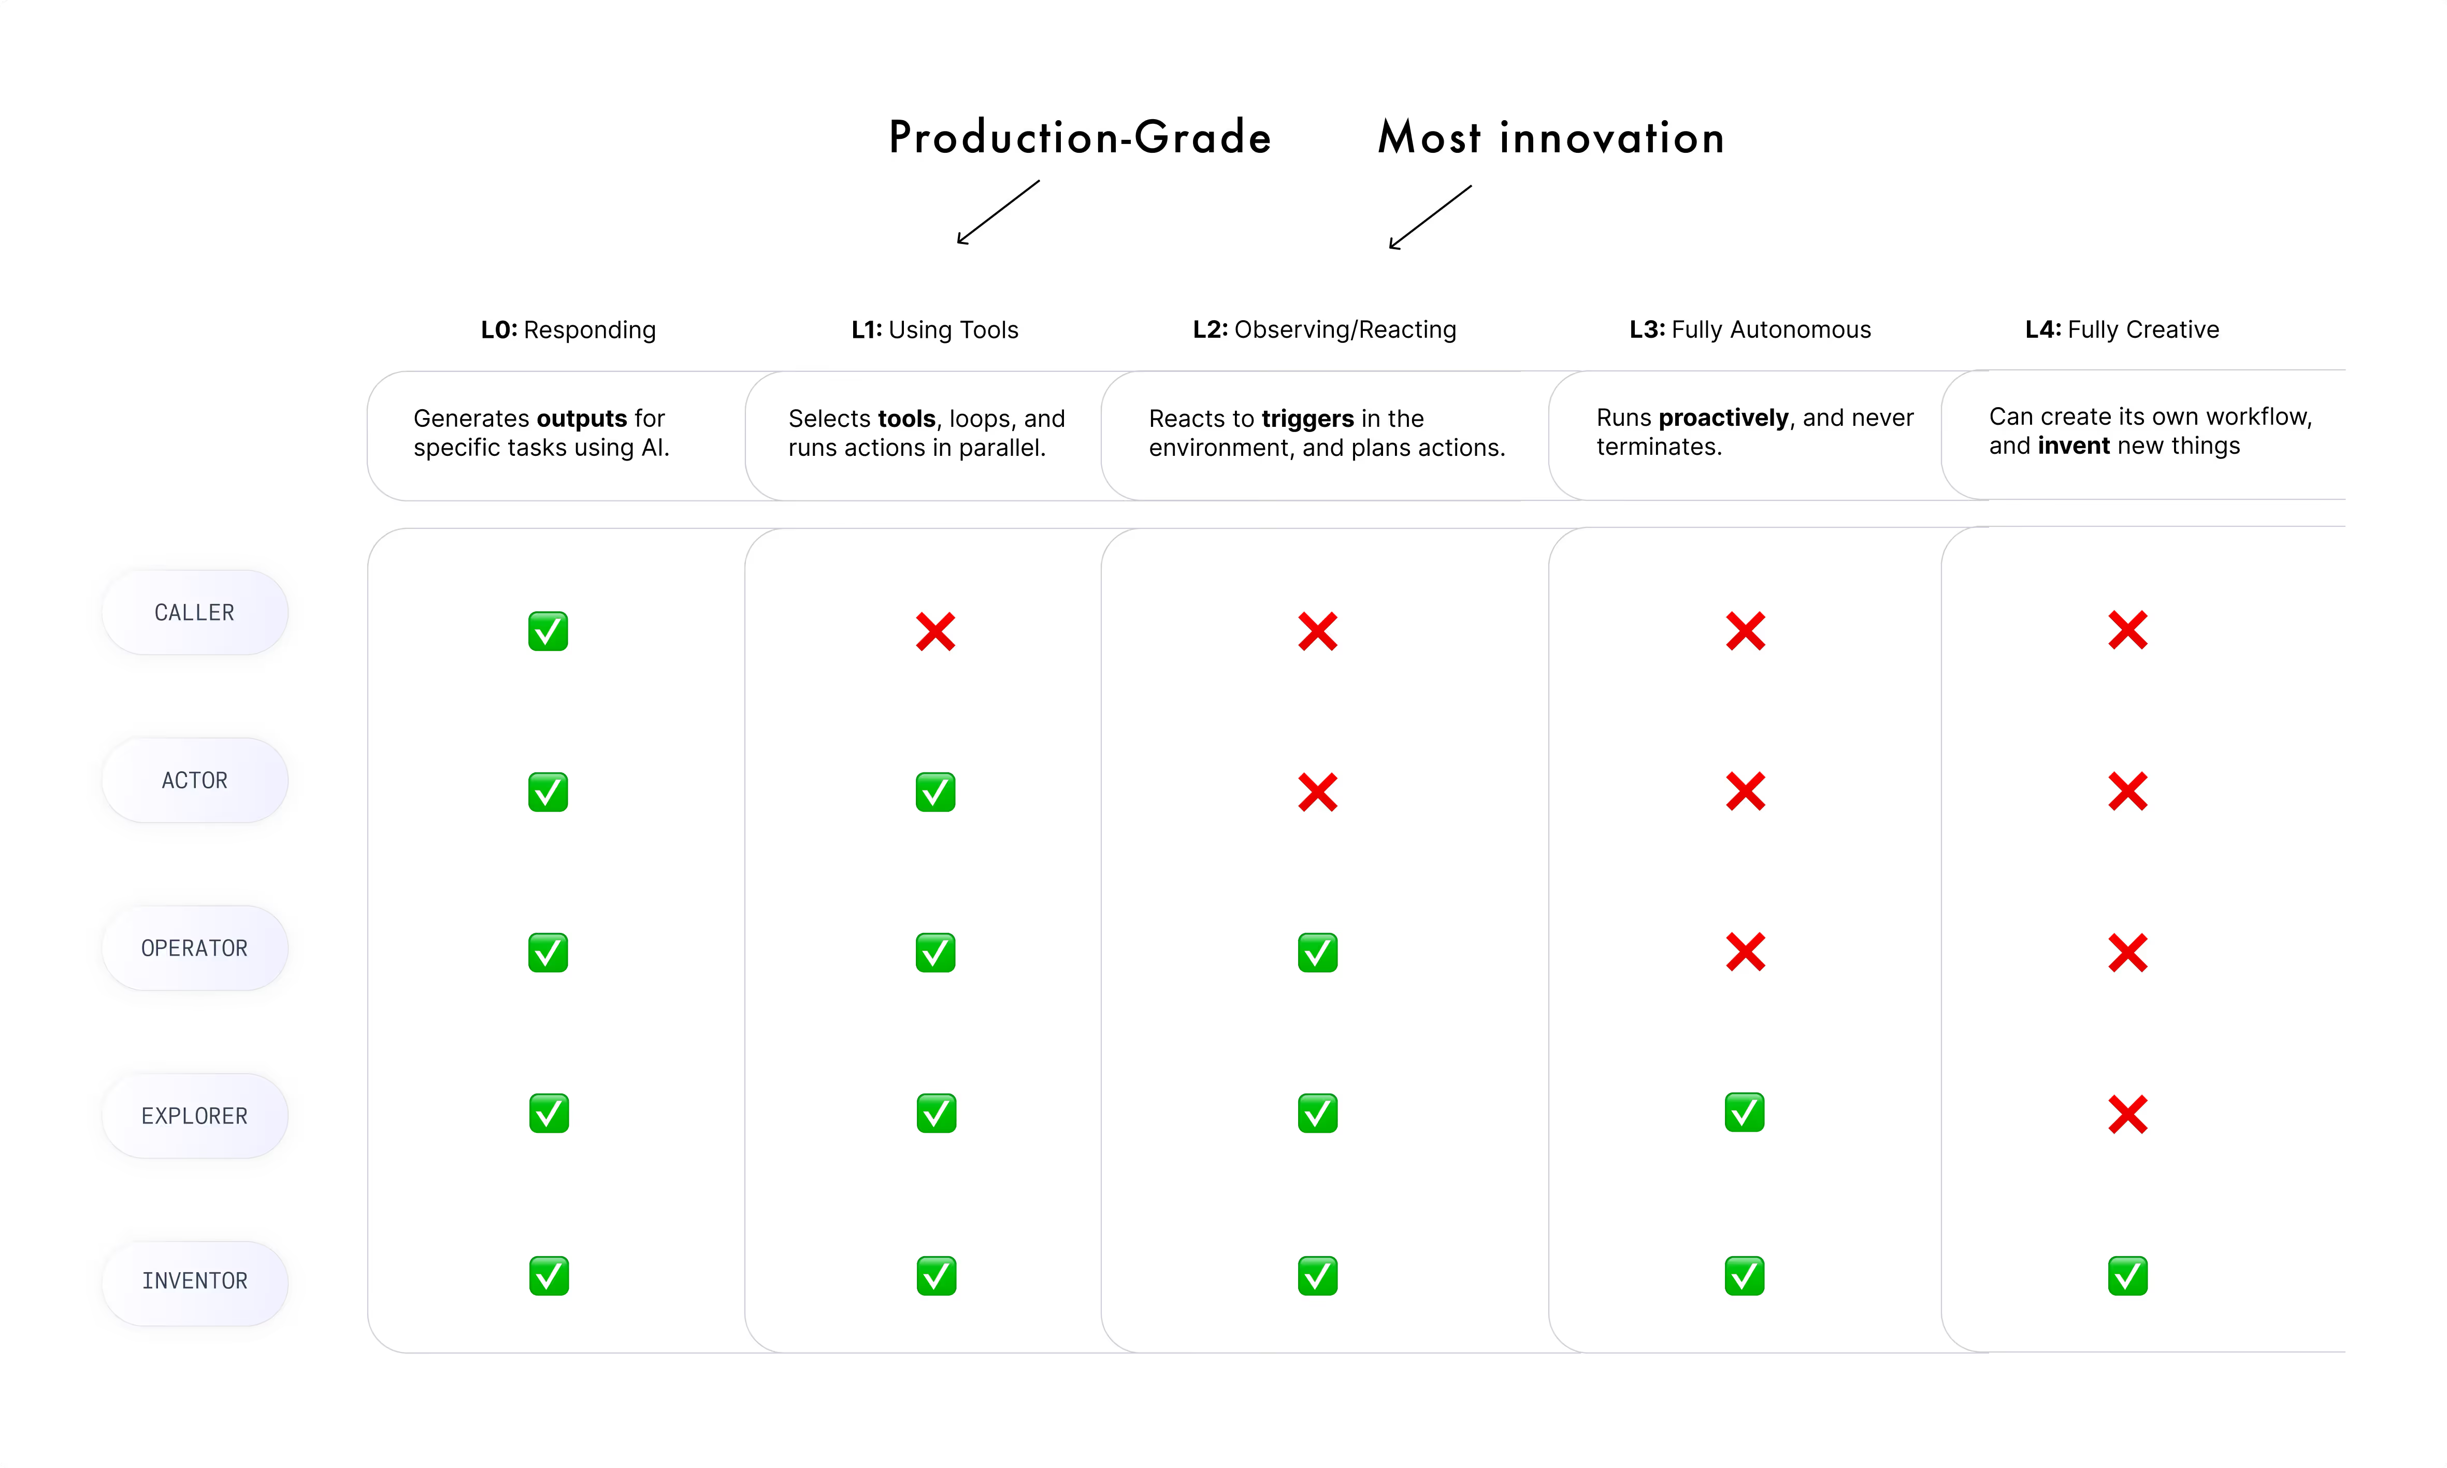The width and height of the screenshot is (2447, 1468).
Task: Click the Most innovation heading text
Action: pyautogui.click(x=1551, y=137)
